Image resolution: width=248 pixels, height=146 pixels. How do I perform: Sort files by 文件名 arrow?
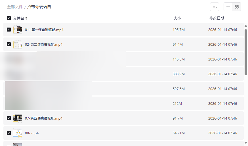click(x=26, y=18)
